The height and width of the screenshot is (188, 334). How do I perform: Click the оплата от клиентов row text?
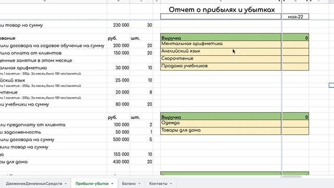[31, 53]
